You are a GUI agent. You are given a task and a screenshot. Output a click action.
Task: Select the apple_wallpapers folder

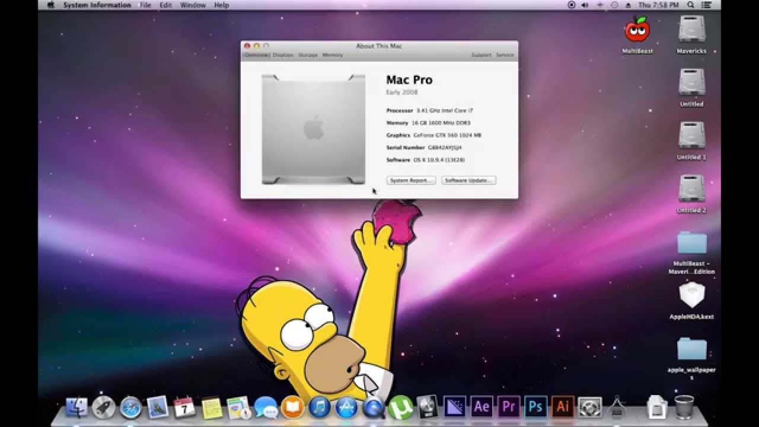692,349
